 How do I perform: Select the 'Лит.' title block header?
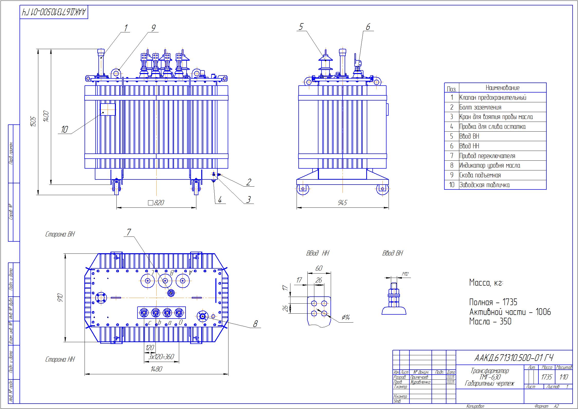tap(532, 368)
